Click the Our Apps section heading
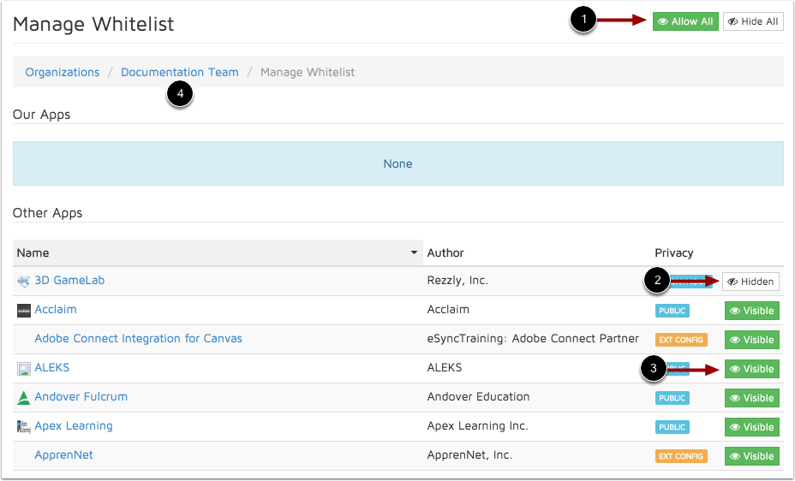The width and height of the screenshot is (795, 481). click(42, 115)
